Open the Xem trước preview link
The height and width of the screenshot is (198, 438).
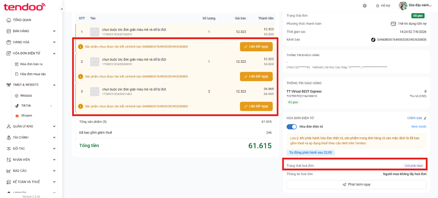click(419, 127)
